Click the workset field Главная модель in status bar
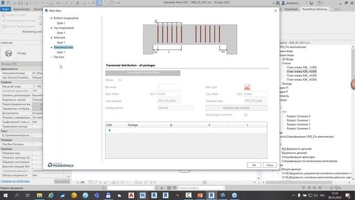 pos(201,188)
